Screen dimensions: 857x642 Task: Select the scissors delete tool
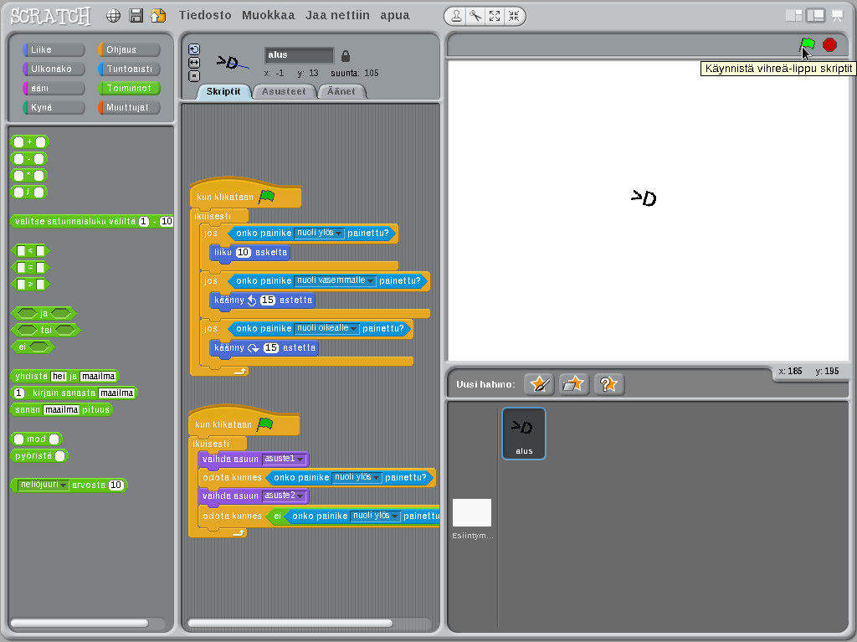click(x=475, y=17)
